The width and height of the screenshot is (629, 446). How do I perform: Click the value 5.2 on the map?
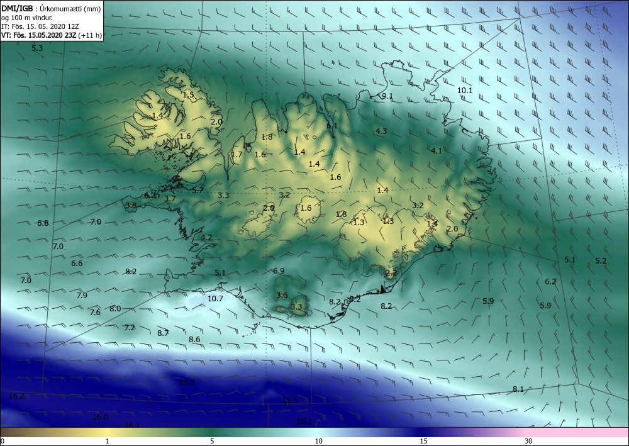601,260
